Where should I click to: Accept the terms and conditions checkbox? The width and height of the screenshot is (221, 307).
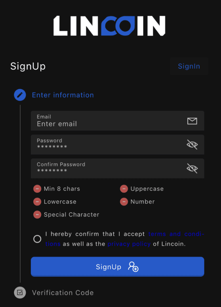tap(37, 239)
